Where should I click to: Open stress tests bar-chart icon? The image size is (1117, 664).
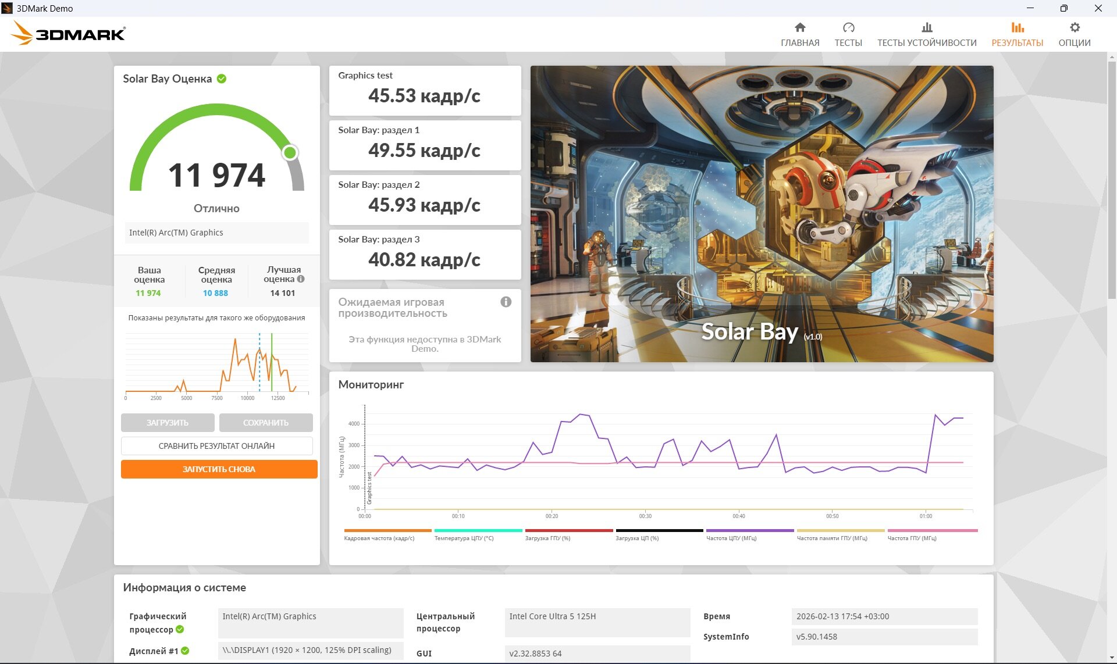[x=927, y=27]
